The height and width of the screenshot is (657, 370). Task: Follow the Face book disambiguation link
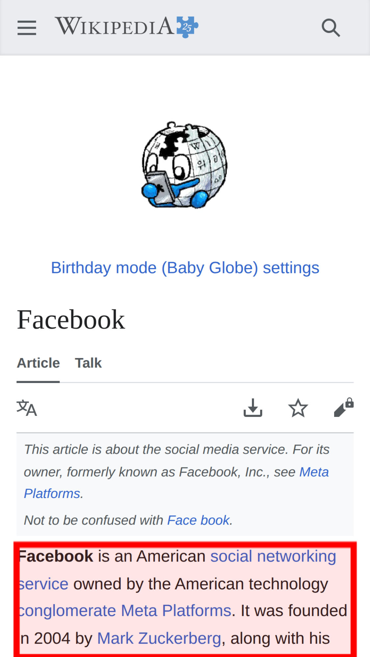[x=198, y=520]
